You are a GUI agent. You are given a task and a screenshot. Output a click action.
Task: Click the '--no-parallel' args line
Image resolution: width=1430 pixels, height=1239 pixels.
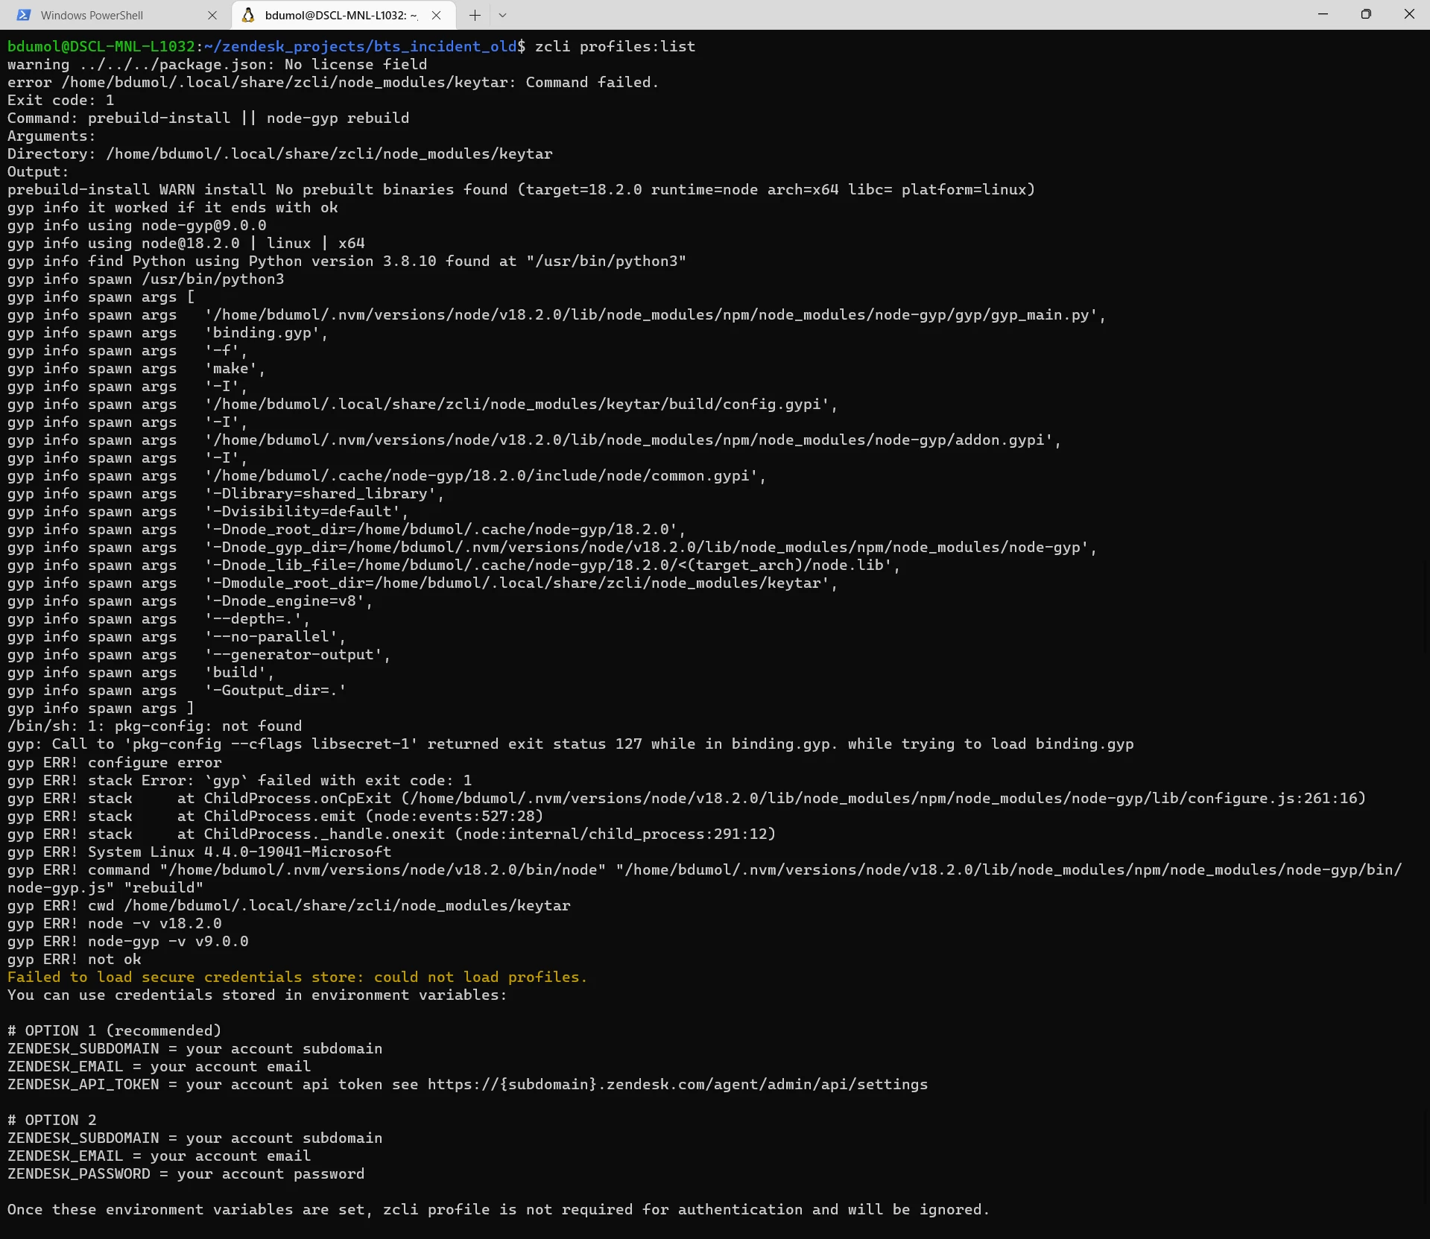point(177,636)
